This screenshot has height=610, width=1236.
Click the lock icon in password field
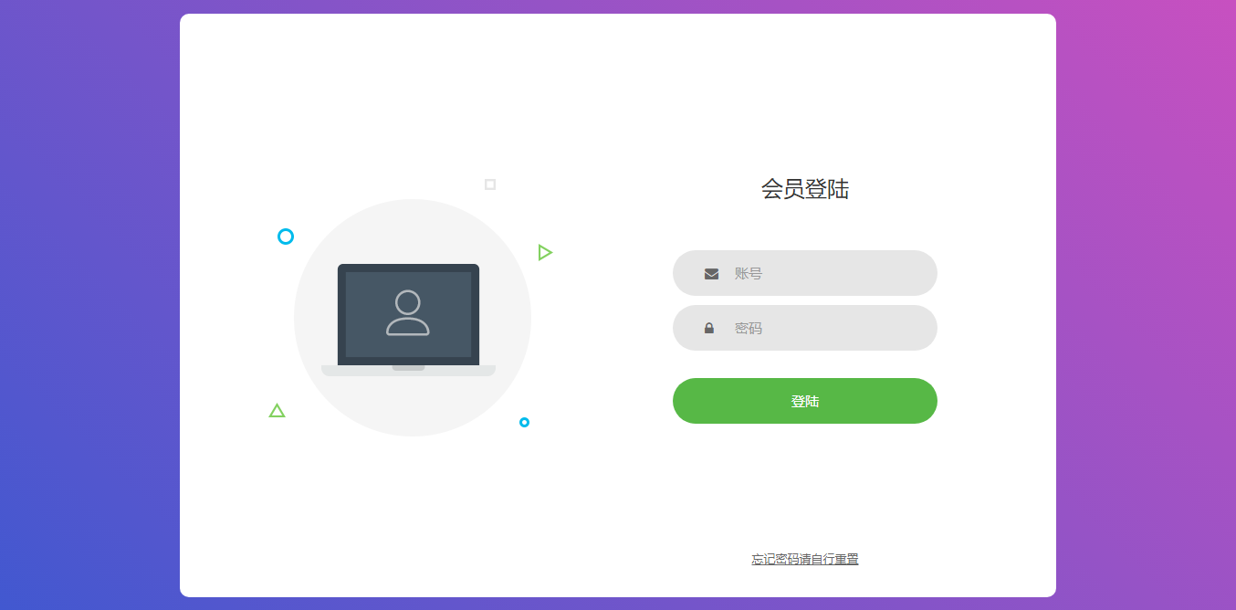(x=709, y=329)
